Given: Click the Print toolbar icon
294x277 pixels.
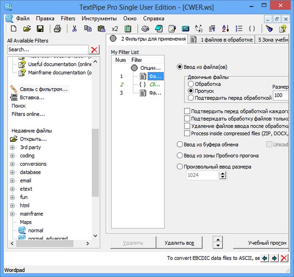Looking at the screenshot, I should point(57,28).
